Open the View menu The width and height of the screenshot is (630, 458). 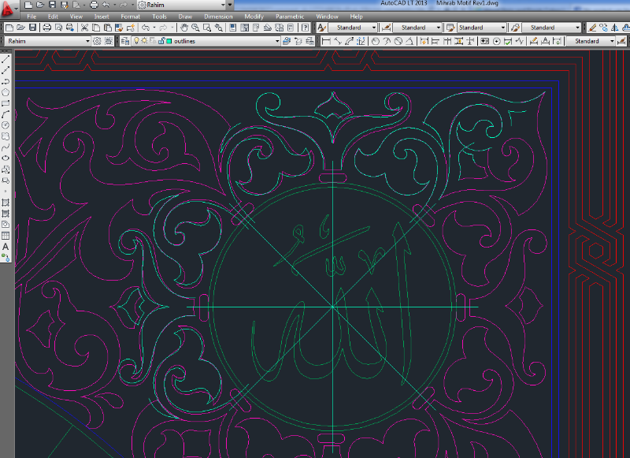[76, 17]
